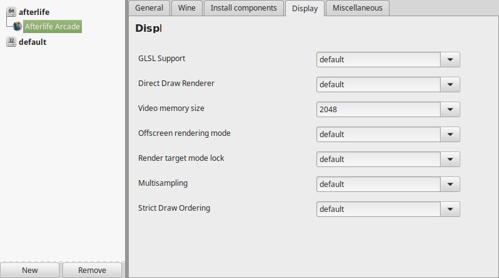
Task: Switch to the Wine tab
Action: click(187, 8)
